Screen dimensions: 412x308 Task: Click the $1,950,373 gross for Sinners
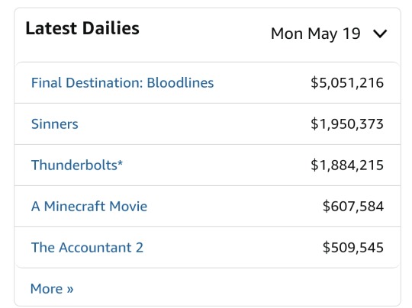coord(347,124)
